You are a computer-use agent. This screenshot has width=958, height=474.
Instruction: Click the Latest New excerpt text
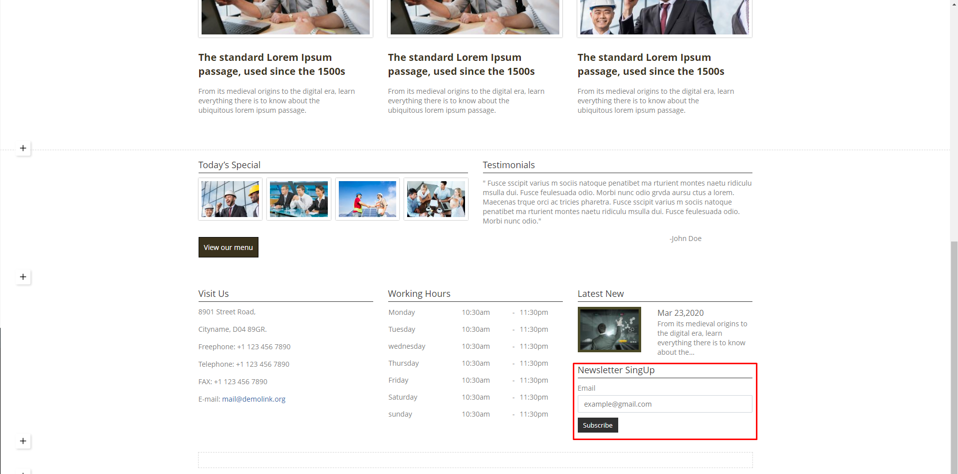point(702,338)
